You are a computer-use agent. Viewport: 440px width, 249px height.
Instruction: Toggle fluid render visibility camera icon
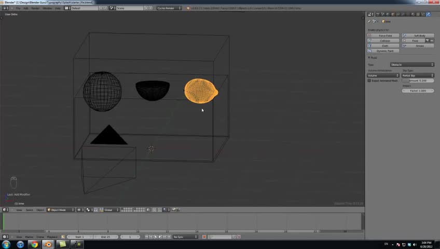(x=427, y=40)
